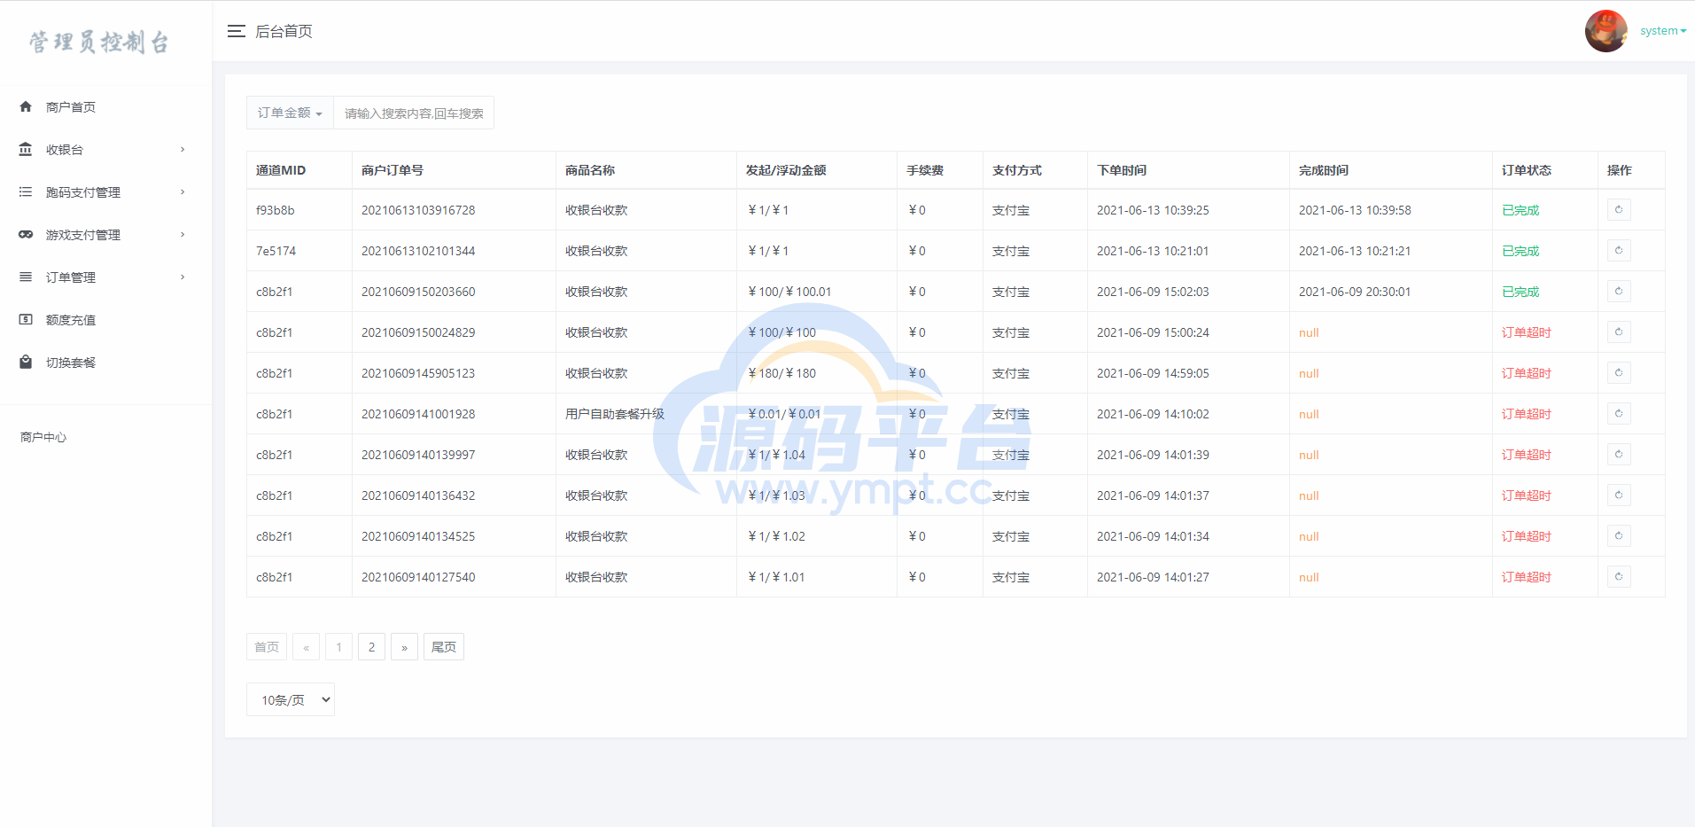Click the action icon in the last row
Image resolution: width=1695 pixels, height=827 pixels.
pyautogui.click(x=1619, y=577)
